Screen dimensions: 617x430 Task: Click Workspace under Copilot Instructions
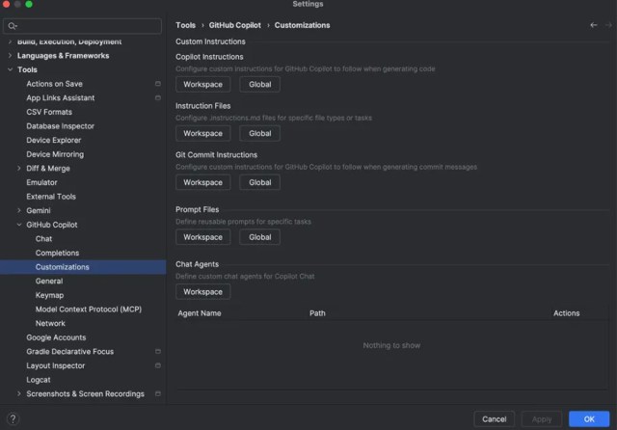pos(202,85)
